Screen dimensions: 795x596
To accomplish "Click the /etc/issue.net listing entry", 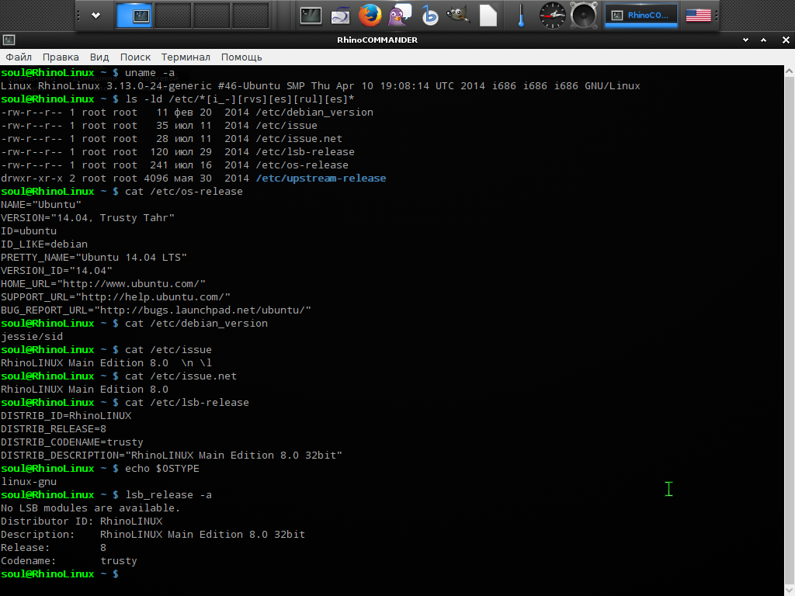I will click(299, 138).
